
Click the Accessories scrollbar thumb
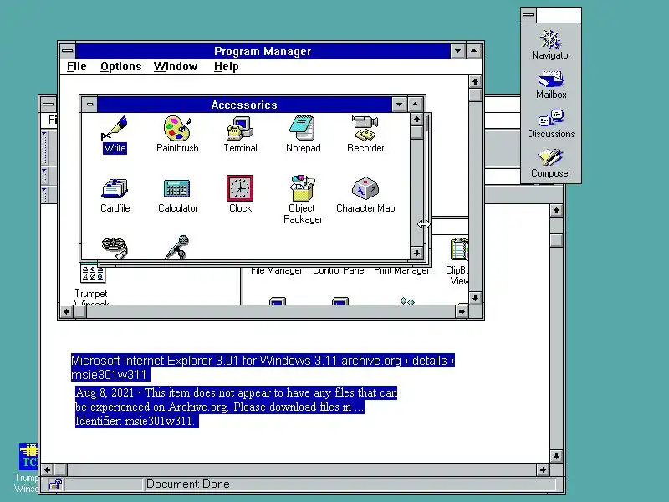click(416, 133)
